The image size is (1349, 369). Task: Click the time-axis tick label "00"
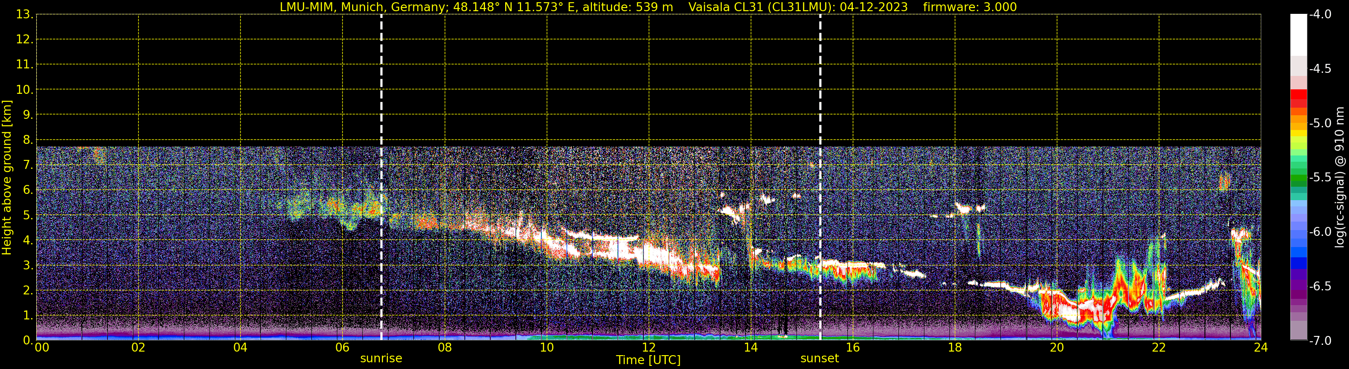(x=42, y=348)
